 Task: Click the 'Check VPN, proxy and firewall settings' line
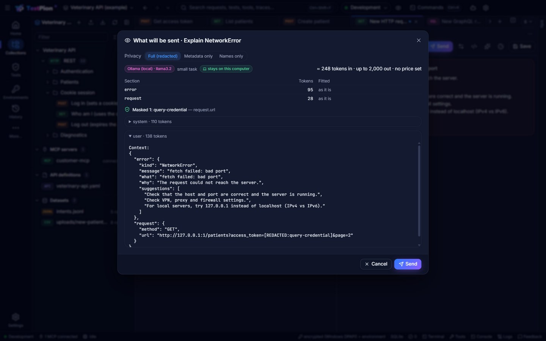198,200
